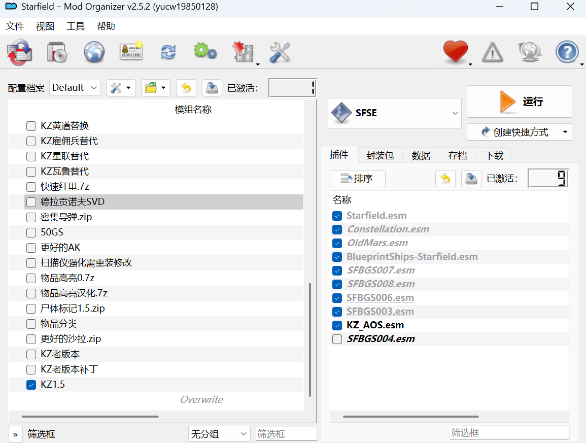This screenshot has height=443, width=586.
Task: Click the mod list create backup icon
Action: [x=212, y=88]
